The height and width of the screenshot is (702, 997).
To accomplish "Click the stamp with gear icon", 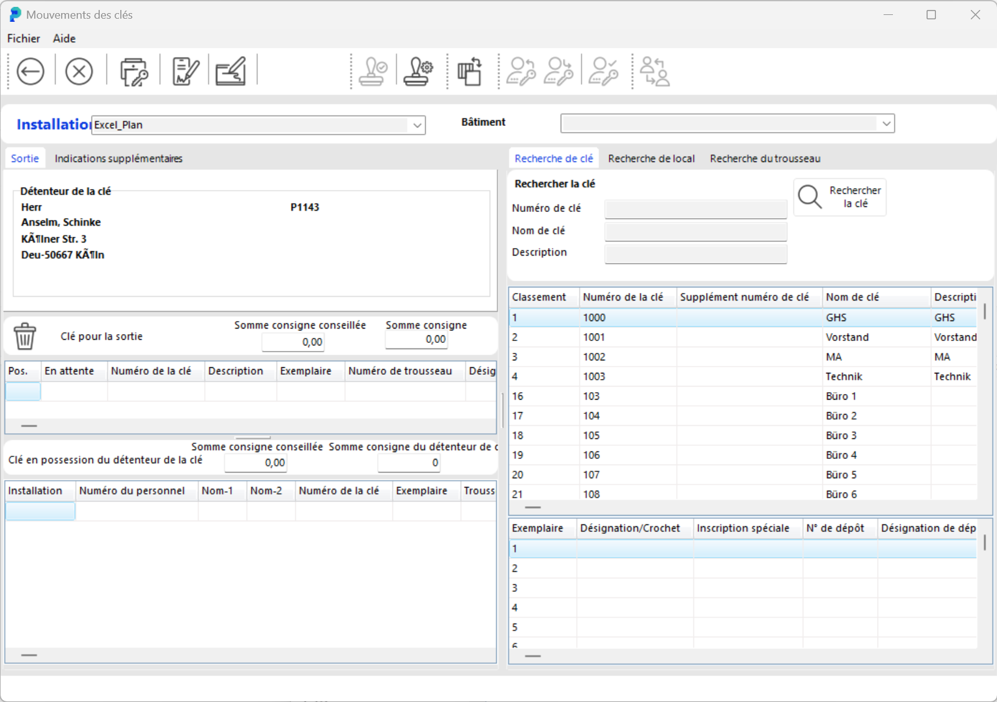I will (418, 72).
